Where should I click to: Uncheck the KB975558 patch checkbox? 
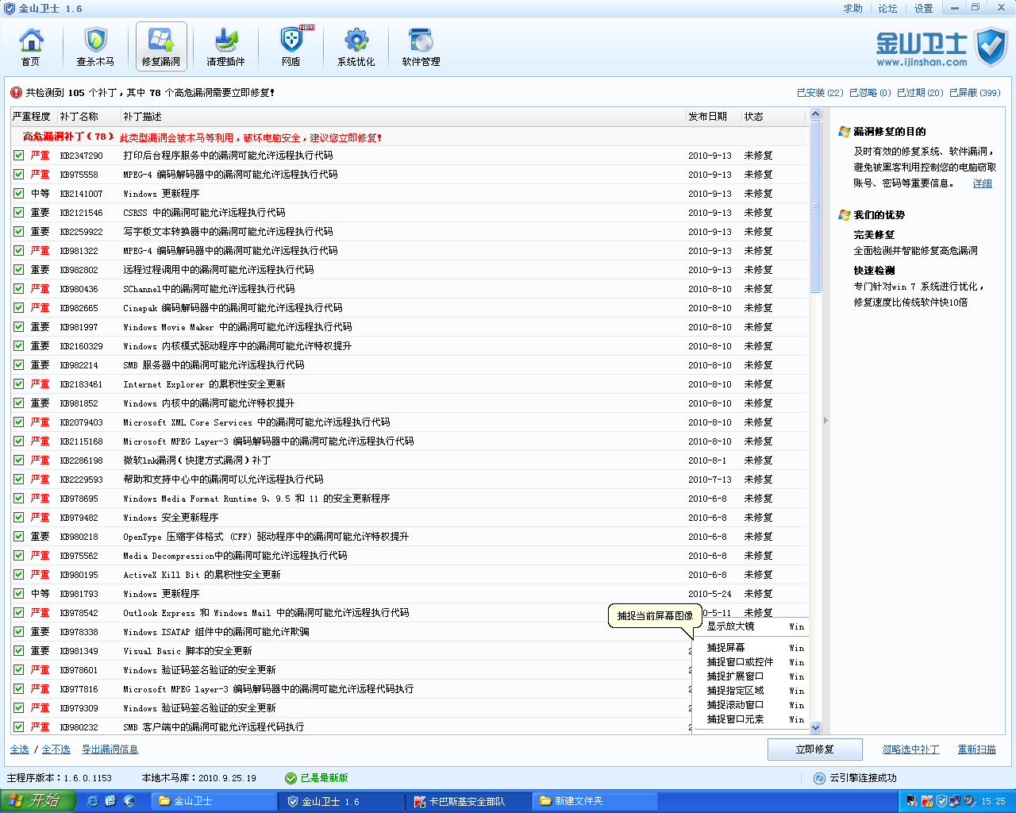click(19, 175)
